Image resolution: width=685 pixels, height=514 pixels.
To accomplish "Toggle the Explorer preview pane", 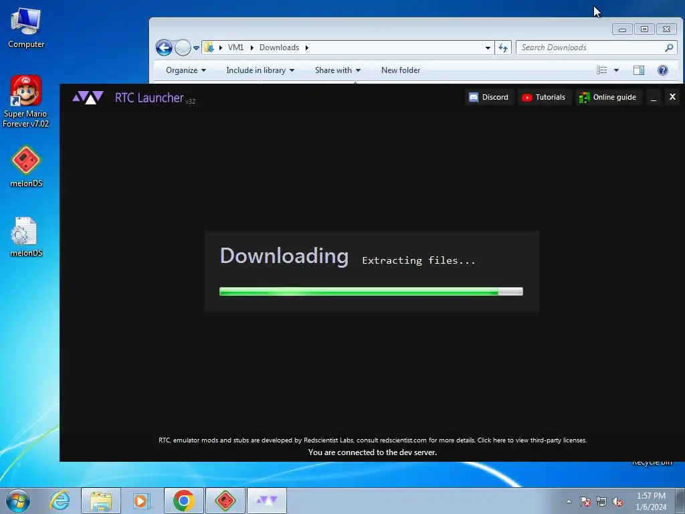I will 639,70.
